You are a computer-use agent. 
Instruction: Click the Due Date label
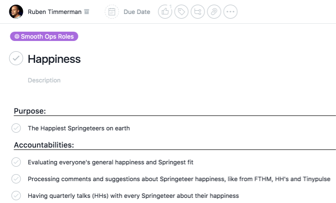click(x=137, y=12)
